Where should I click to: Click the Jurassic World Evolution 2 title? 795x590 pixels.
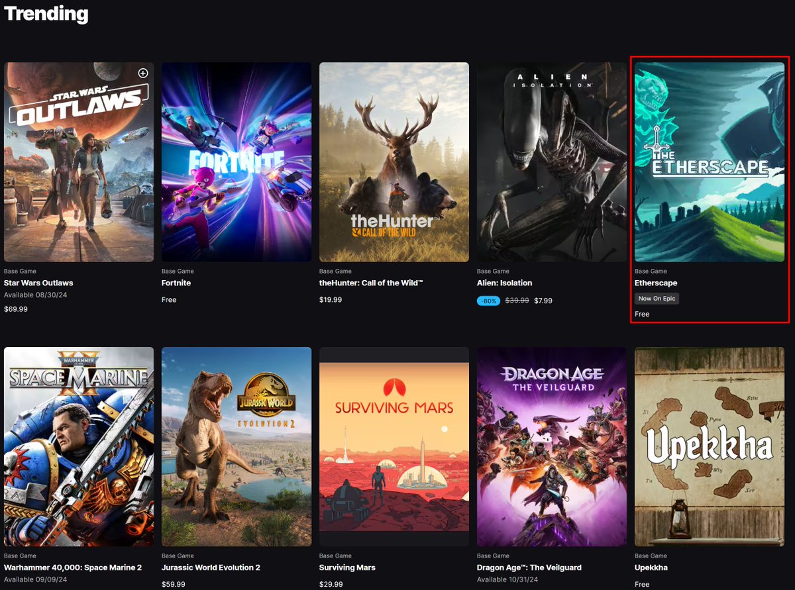coord(211,567)
